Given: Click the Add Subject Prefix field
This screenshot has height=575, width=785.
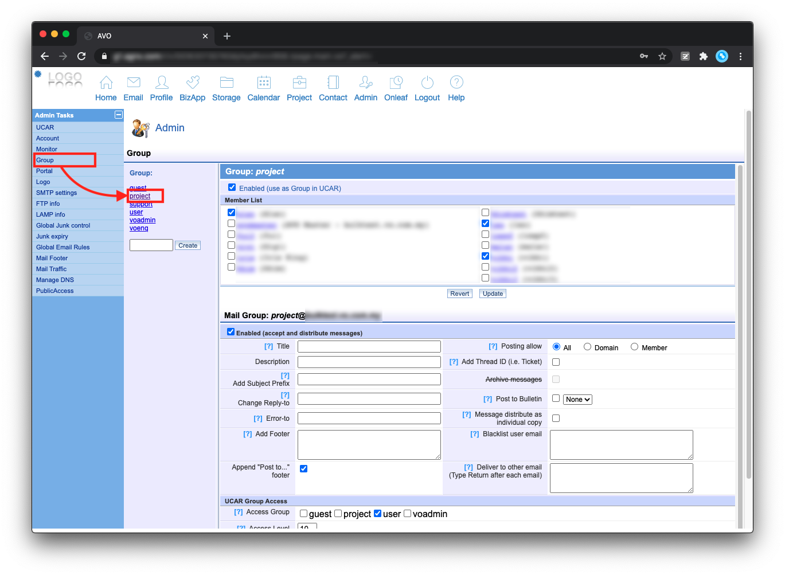Looking at the screenshot, I should (x=369, y=380).
